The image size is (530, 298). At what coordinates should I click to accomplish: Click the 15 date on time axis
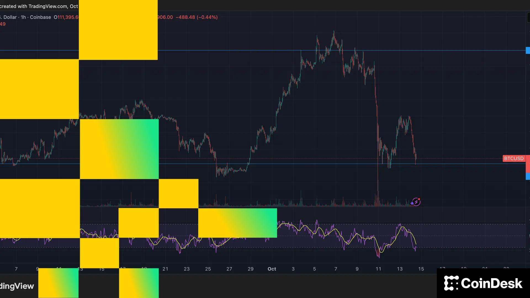421,269
